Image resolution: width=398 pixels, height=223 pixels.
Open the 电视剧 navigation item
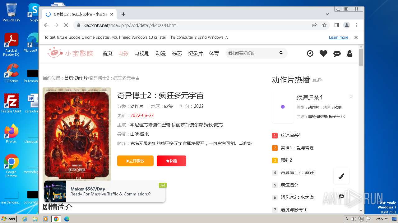142,53
